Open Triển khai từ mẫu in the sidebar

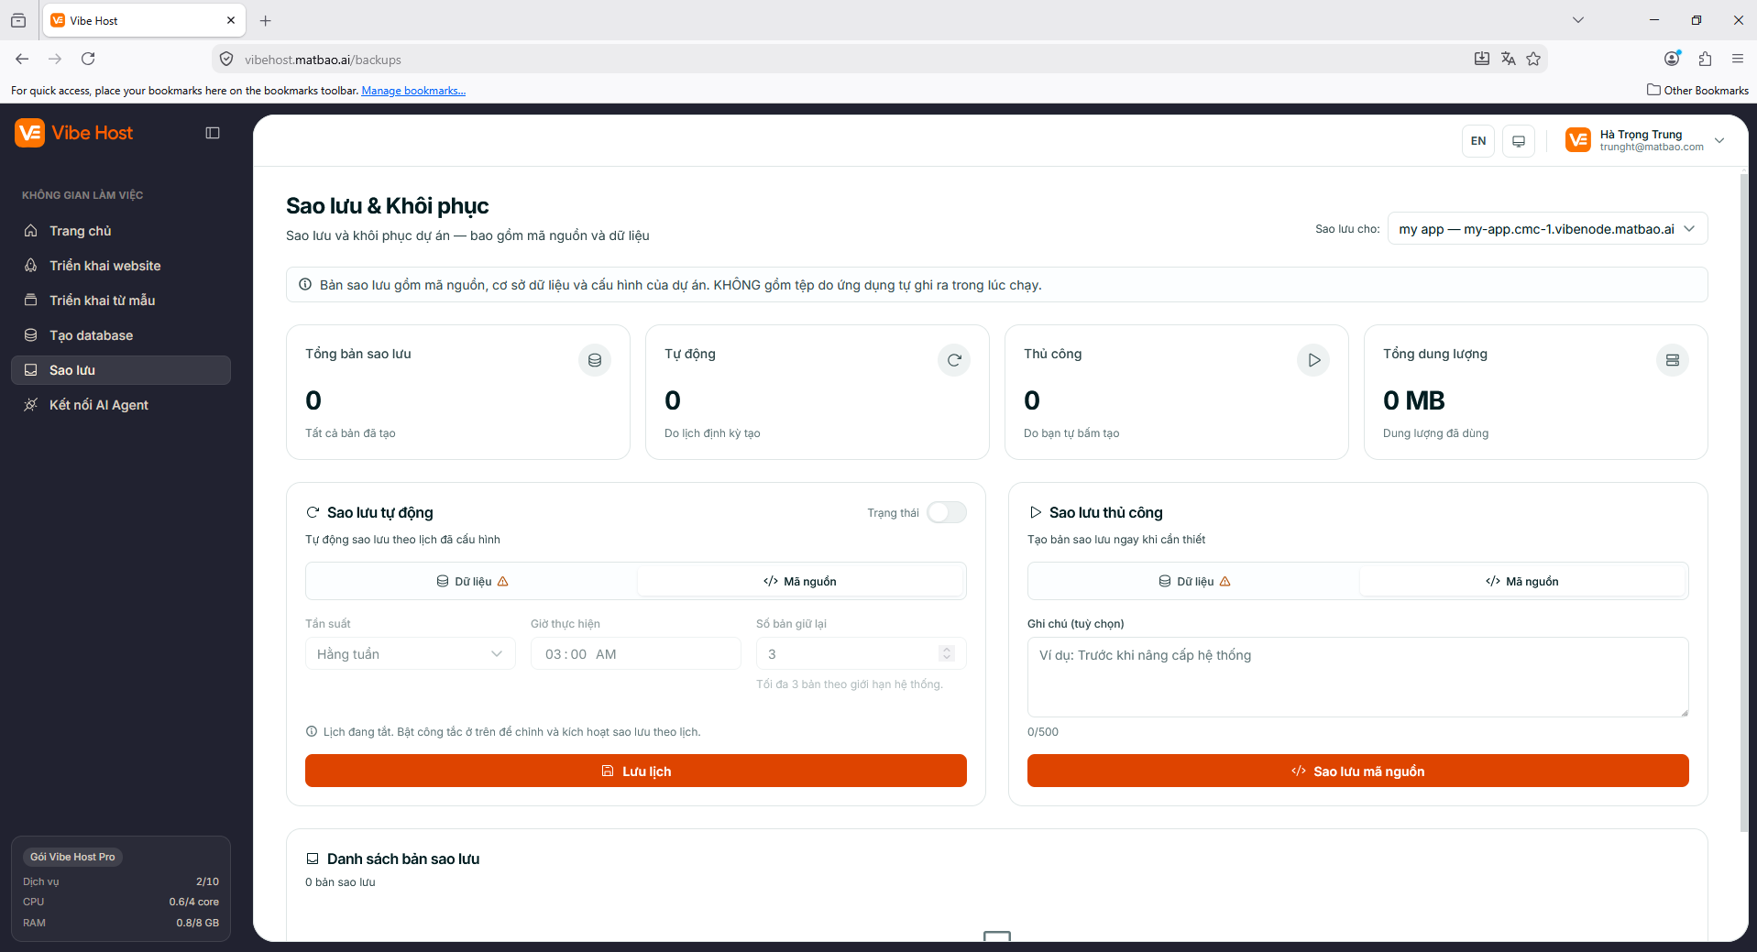coord(121,301)
